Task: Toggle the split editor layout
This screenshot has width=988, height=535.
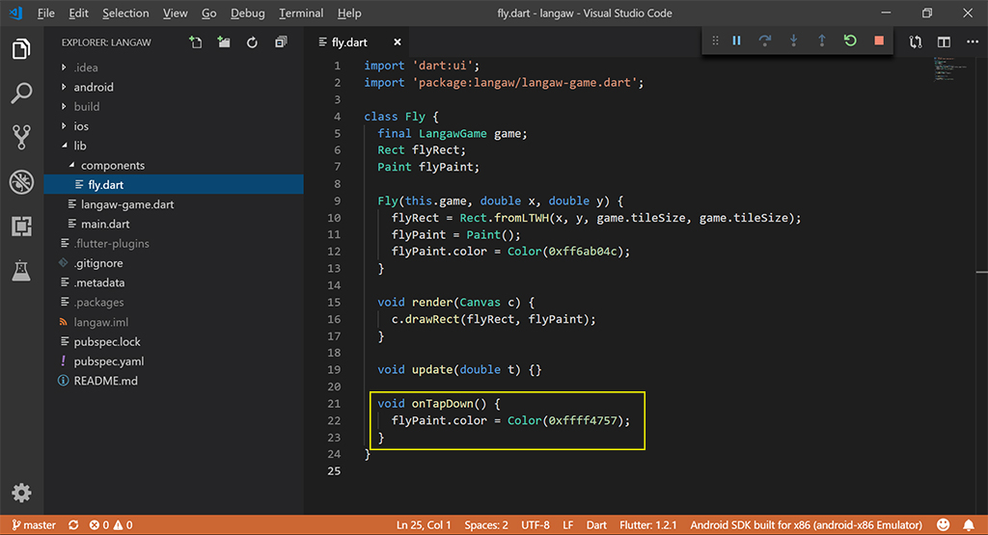Action: tap(944, 42)
